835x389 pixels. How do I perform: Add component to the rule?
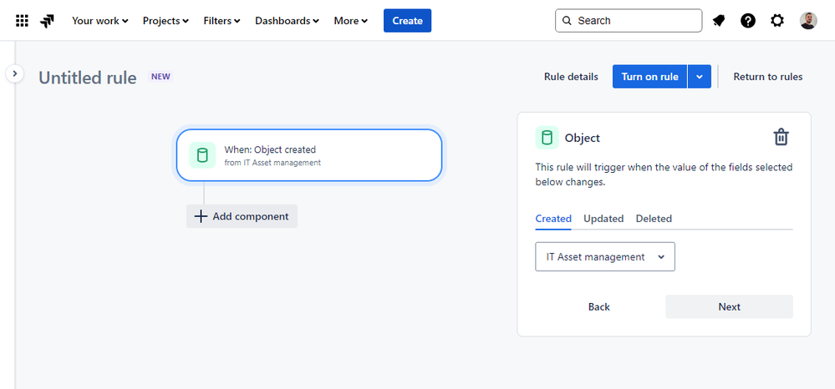point(242,216)
